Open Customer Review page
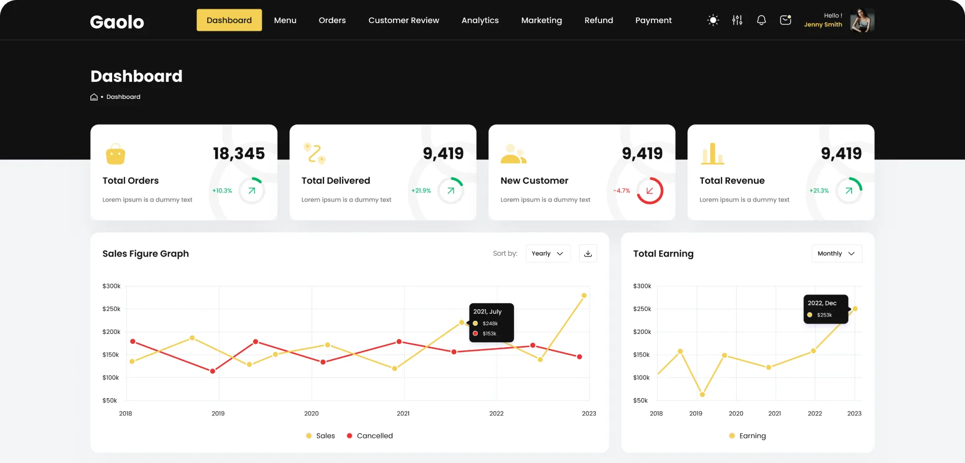965x463 pixels. [x=404, y=20]
